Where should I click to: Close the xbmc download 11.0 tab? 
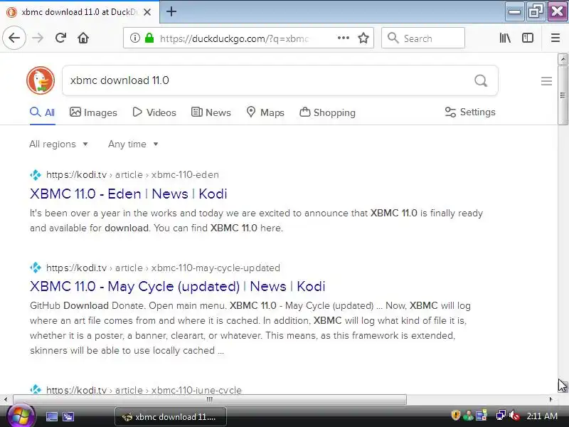[147, 12]
